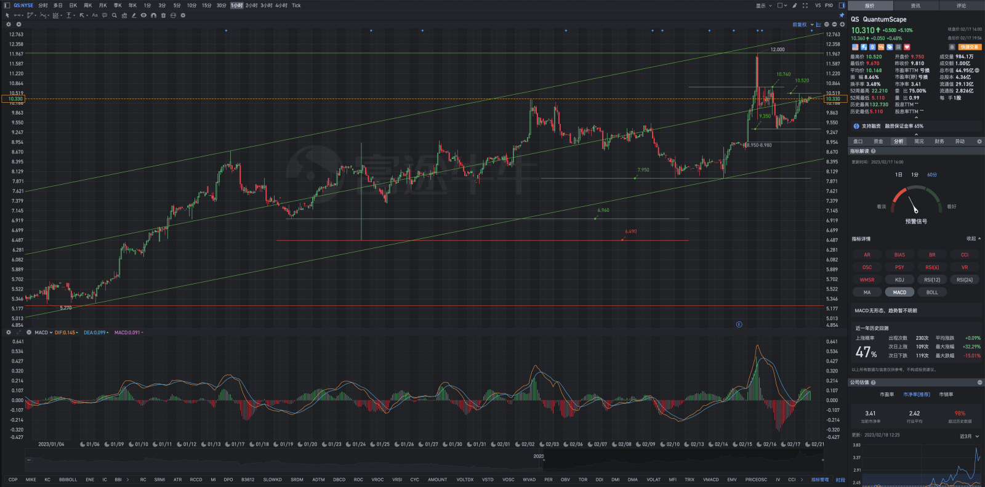The width and height of the screenshot is (985, 487).
Task: Open the MACD indicator name dropdown
Action: tap(43, 332)
